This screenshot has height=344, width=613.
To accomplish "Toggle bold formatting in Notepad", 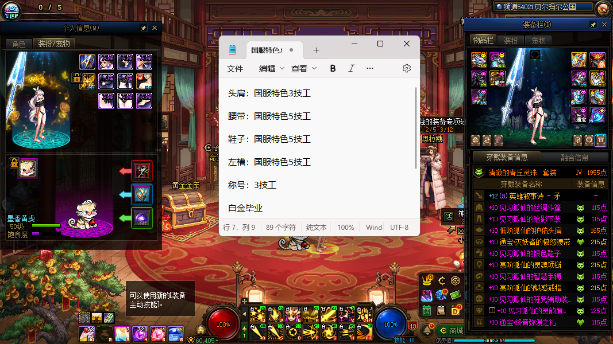I will coord(333,68).
